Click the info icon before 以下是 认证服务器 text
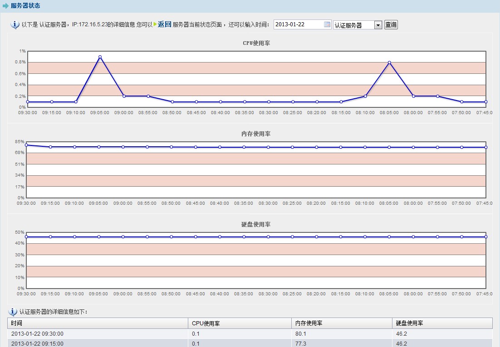This screenshot has height=347, width=500. [15, 24]
